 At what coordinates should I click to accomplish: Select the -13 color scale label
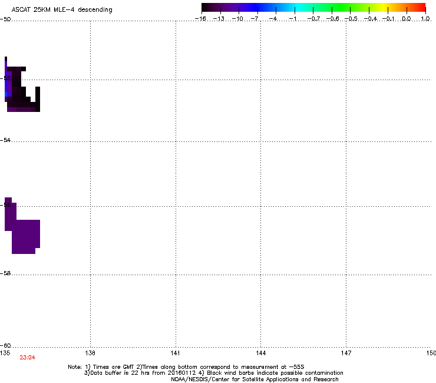pos(219,19)
